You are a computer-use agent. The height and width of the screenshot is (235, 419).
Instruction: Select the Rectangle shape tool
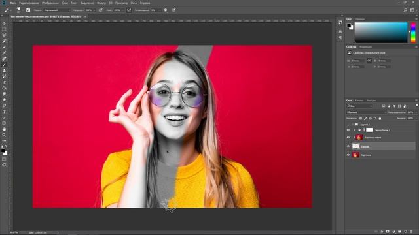point(4,123)
